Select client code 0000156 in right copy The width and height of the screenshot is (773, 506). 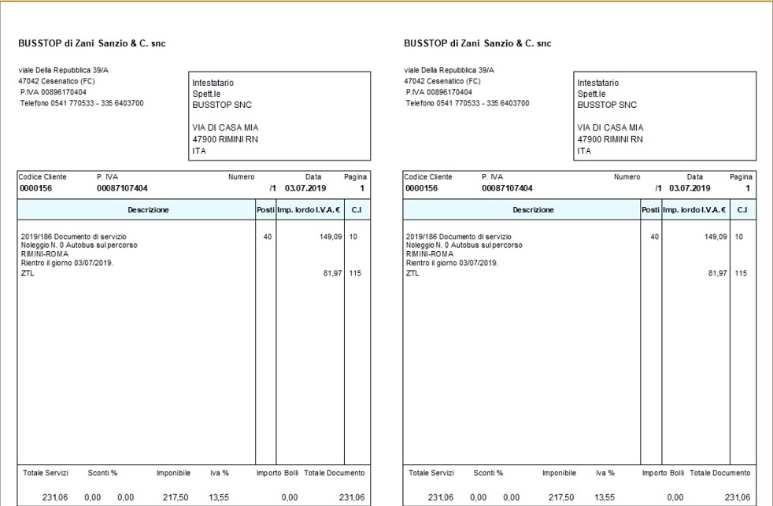421,188
